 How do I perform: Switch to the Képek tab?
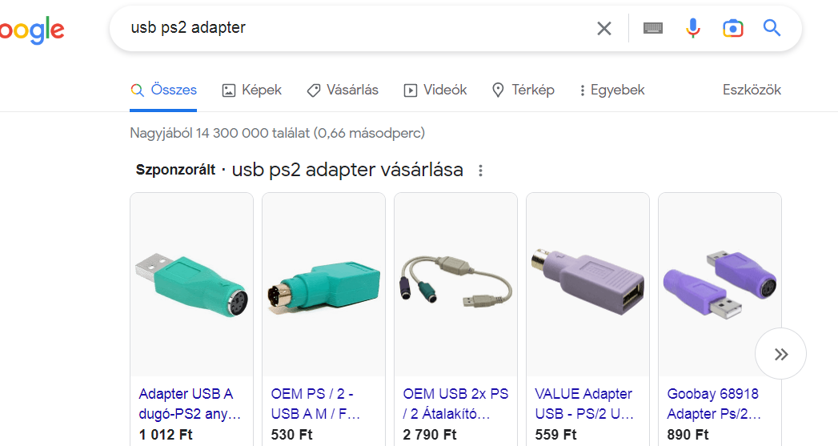[x=252, y=90]
